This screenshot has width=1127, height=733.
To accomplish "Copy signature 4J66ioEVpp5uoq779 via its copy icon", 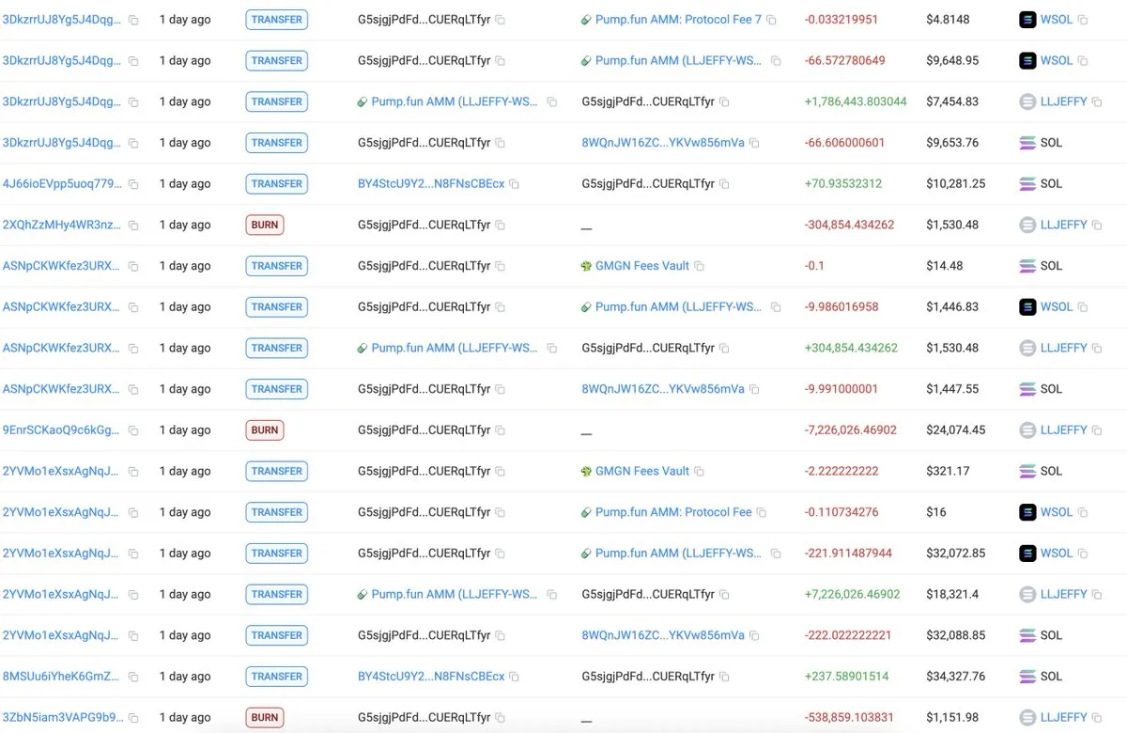I will (x=133, y=184).
